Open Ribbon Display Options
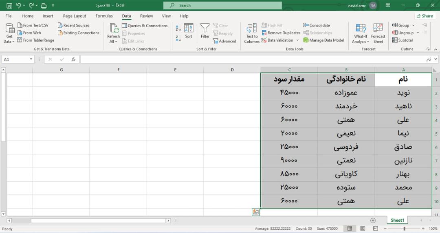440x233 pixels. click(388, 5)
